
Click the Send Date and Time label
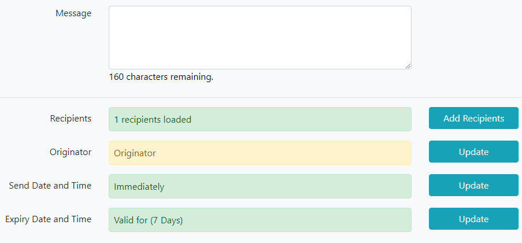pyautogui.click(x=50, y=186)
